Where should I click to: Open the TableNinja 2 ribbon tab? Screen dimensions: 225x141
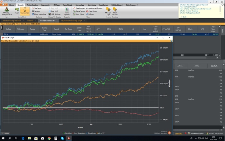pyautogui.click(x=67, y=5)
